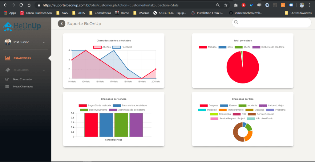This screenshot has width=315, height=162.
Task: Click the Chamados ticket icon in sidebar
Action: [8, 70]
